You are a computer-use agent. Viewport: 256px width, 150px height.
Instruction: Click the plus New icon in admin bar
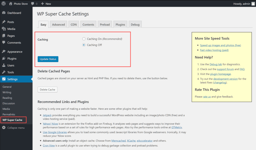tap(42, 4)
